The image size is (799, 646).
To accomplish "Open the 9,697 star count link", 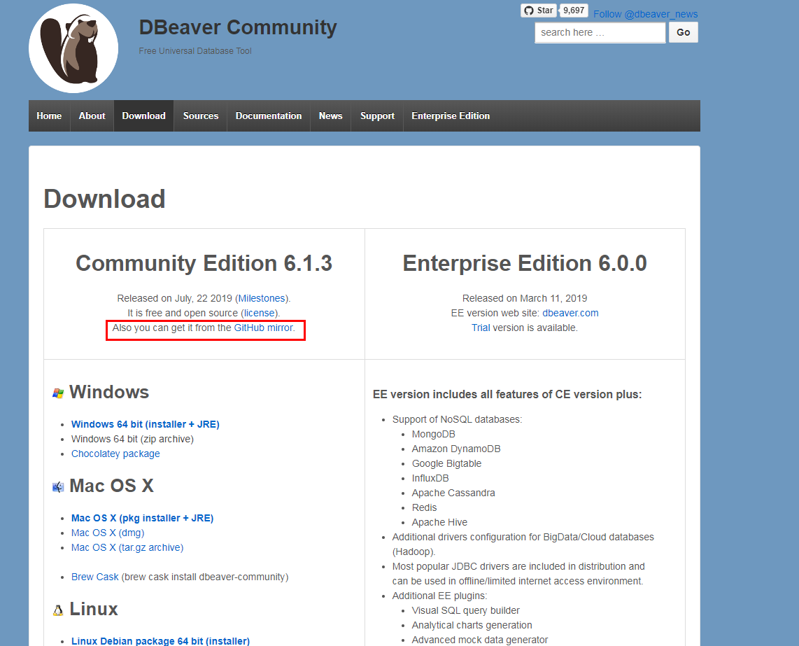I will 574,10.
